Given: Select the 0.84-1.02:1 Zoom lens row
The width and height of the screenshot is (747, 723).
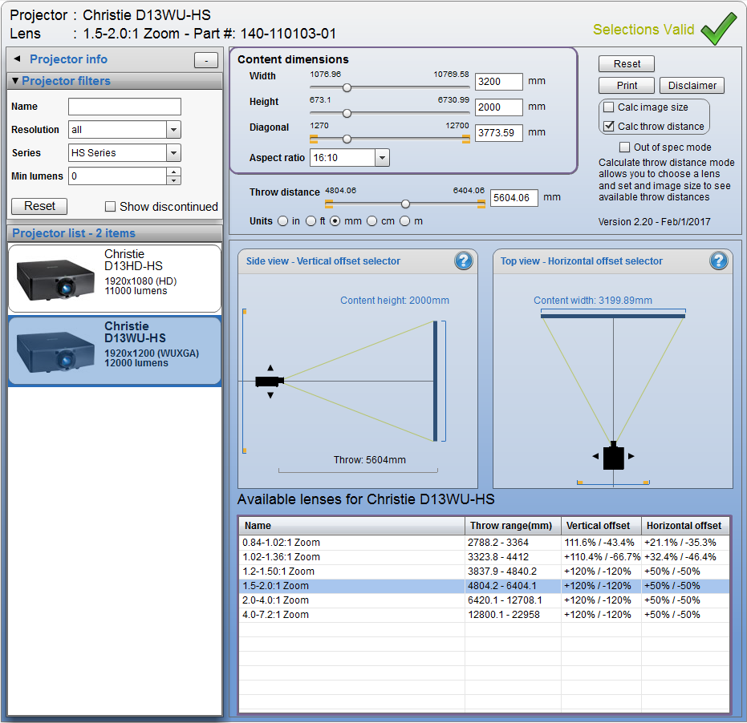Looking at the screenshot, I should (x=484, y=543).
